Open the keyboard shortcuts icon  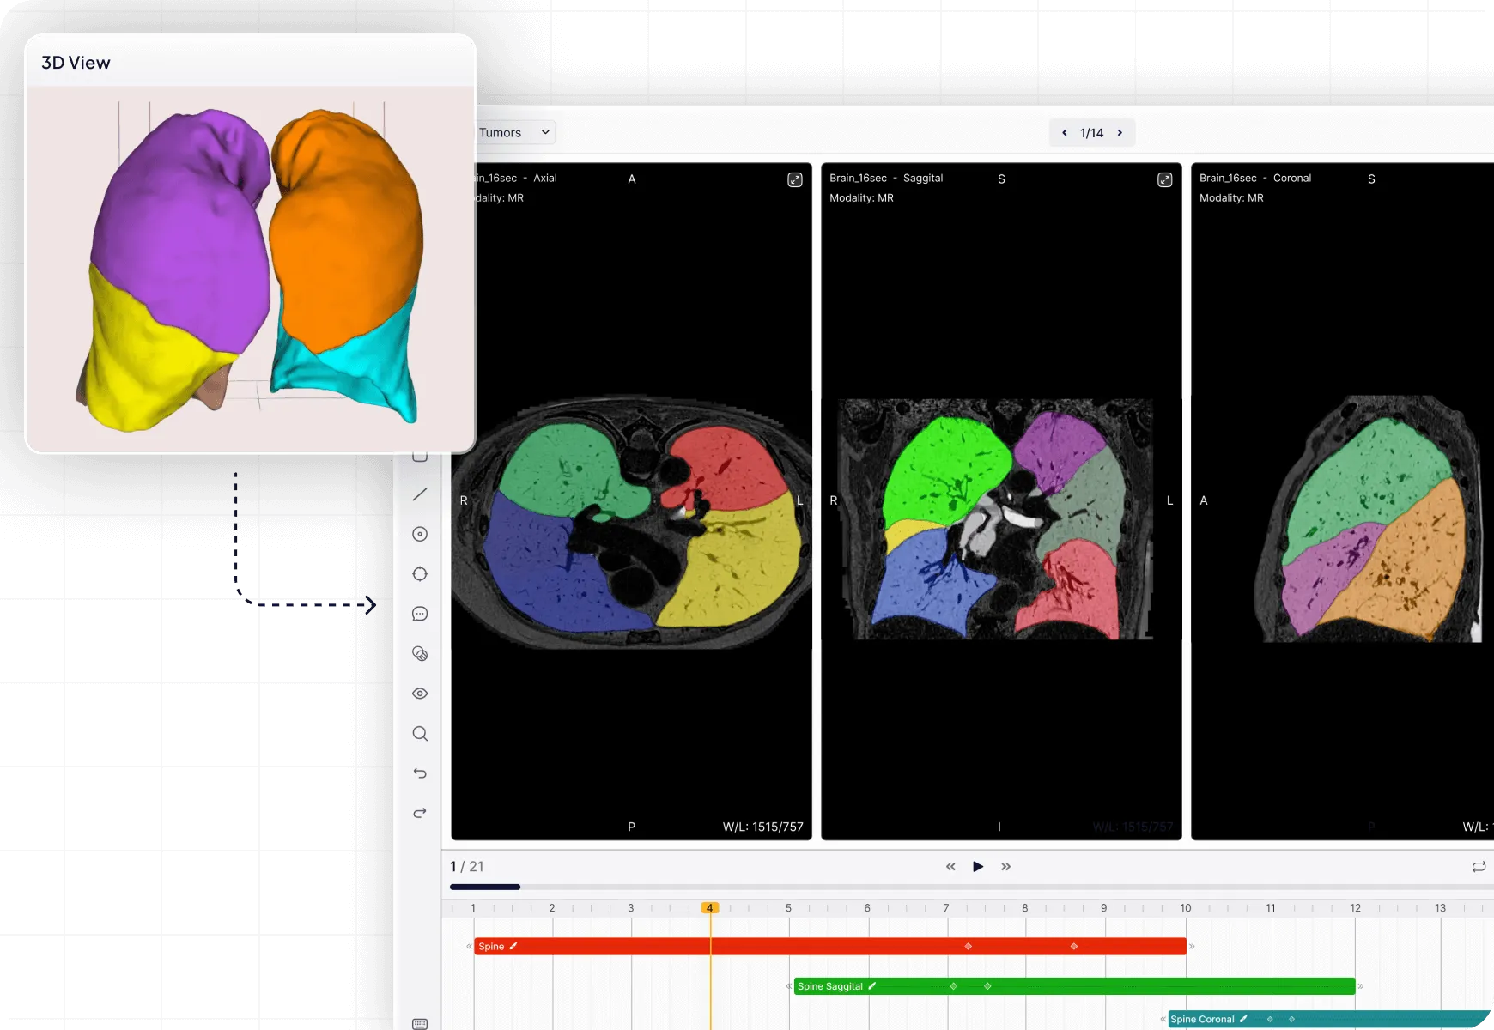pyautogui.click(x=420, y=1023)
